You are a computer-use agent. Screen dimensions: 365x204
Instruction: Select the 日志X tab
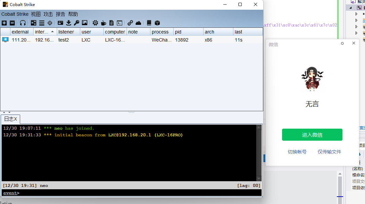pyautogui.click(x=10, y=119)
